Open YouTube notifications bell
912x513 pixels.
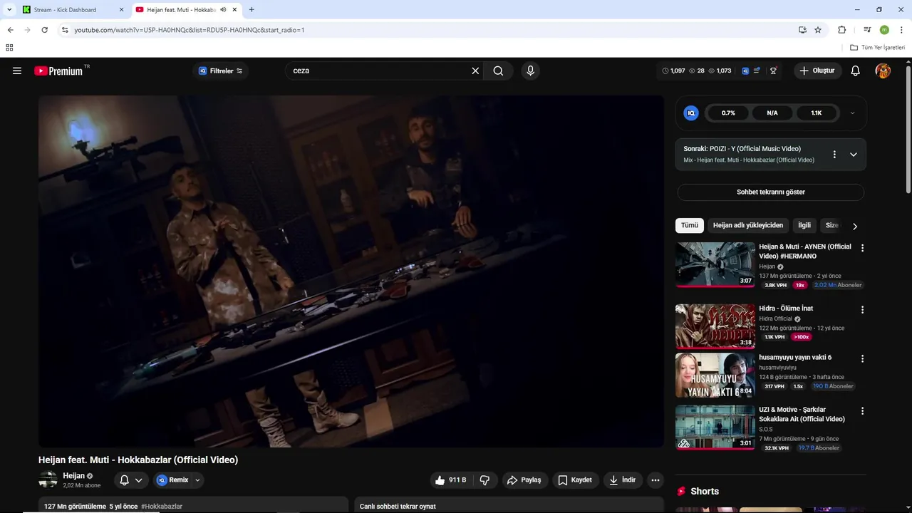click(x=856, y=71)
